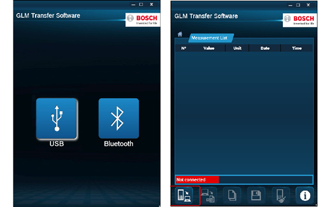
Task: Click the USB label text
Action: pyautogui.click(x=56, y=144)
